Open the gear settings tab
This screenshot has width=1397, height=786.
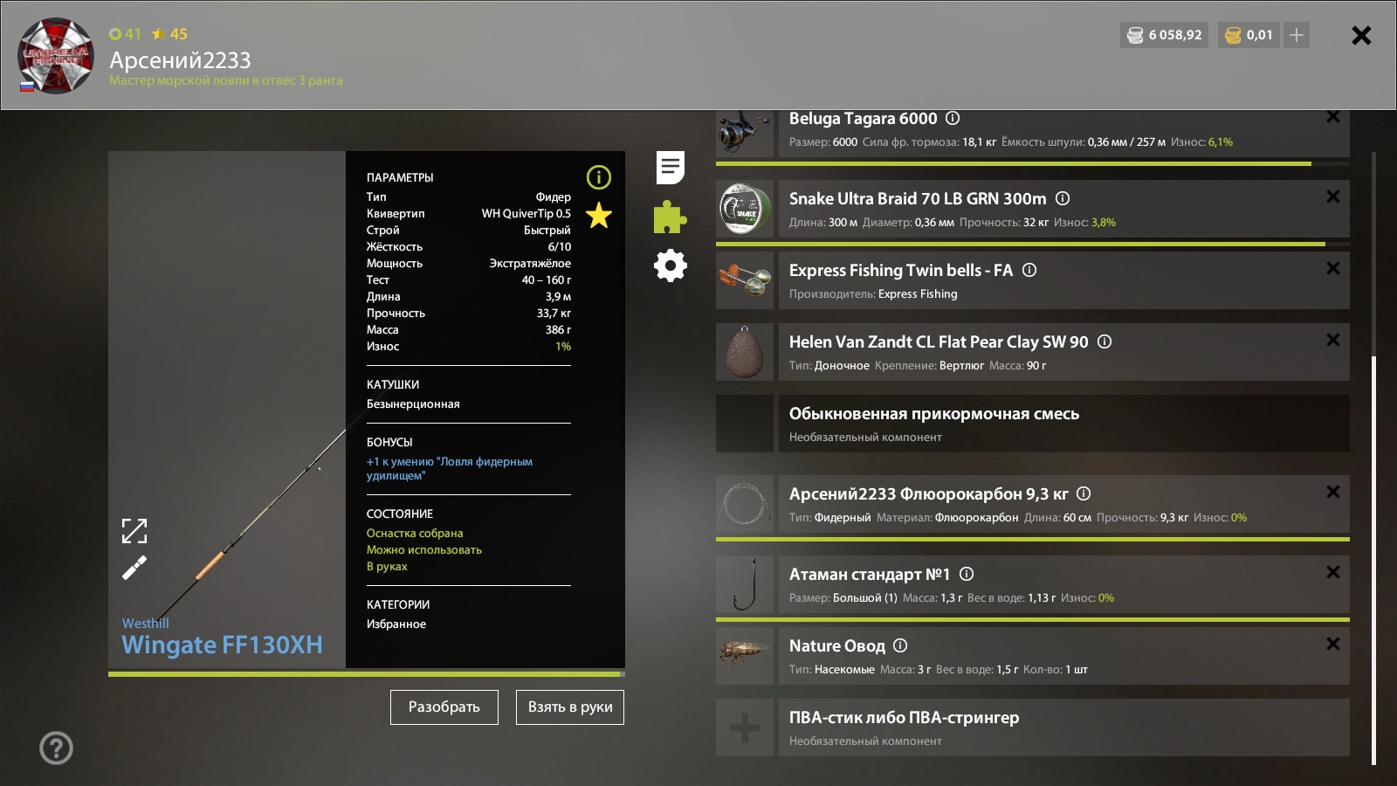click(671, 265)
